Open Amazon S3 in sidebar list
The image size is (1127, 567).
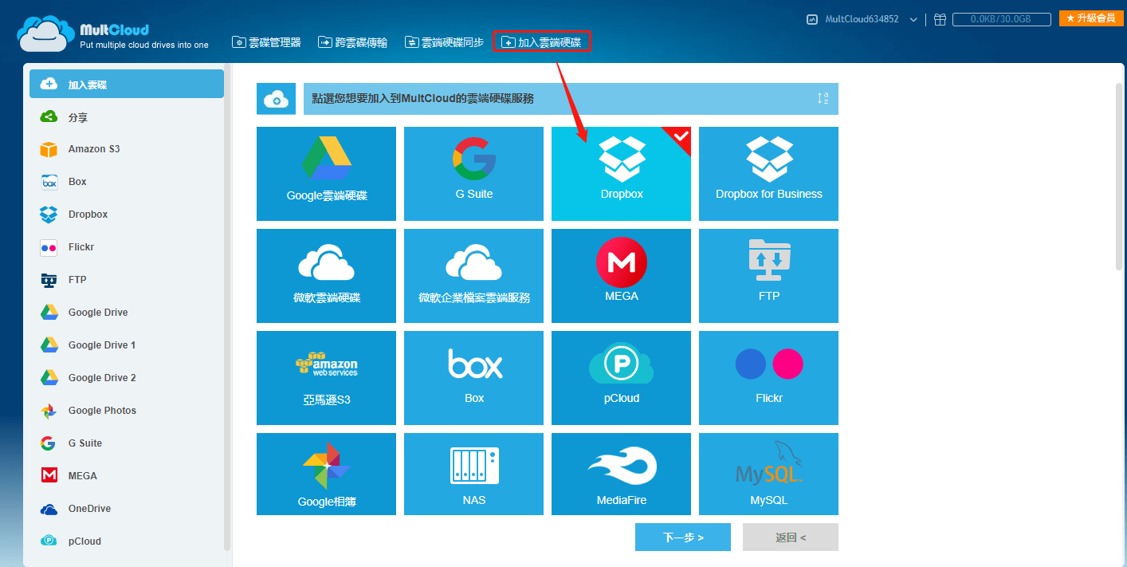pyautogui.click(x=127, y=149)
